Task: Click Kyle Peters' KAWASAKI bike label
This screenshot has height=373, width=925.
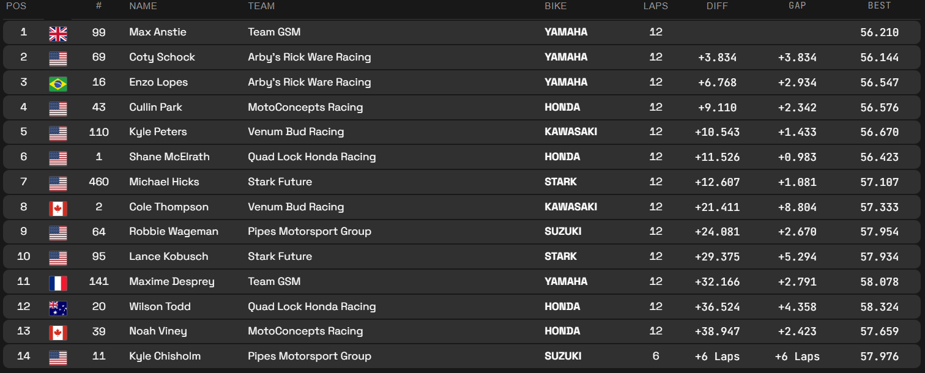Action: [571, 131]
